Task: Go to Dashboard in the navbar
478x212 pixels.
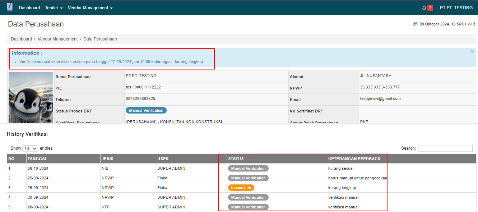Action: [29, 8]
